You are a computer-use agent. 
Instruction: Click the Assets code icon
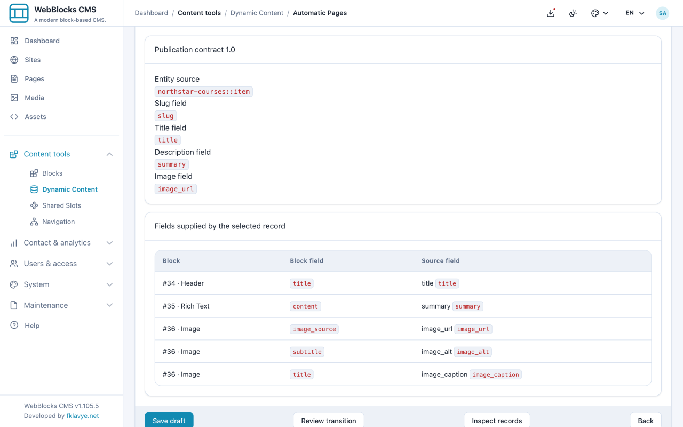click(14, 116)
